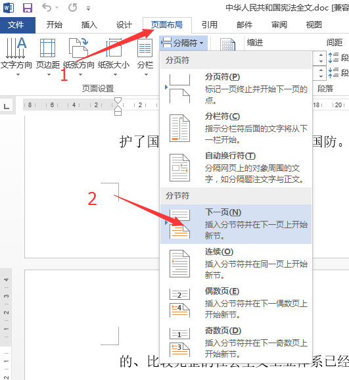Viewport: 349px width, 380px height.
Task: Insert a 分页符(P) page break
Action: (235, 89)
